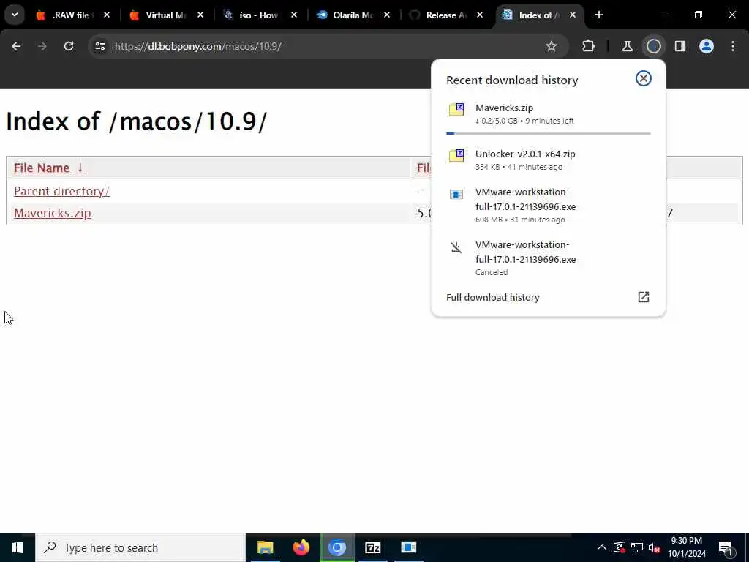Reload the current page
The width and height of the screenshot is (749, 562).
pos(69,46)
